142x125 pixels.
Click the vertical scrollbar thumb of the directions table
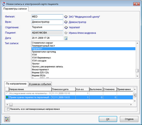(135, 95)
